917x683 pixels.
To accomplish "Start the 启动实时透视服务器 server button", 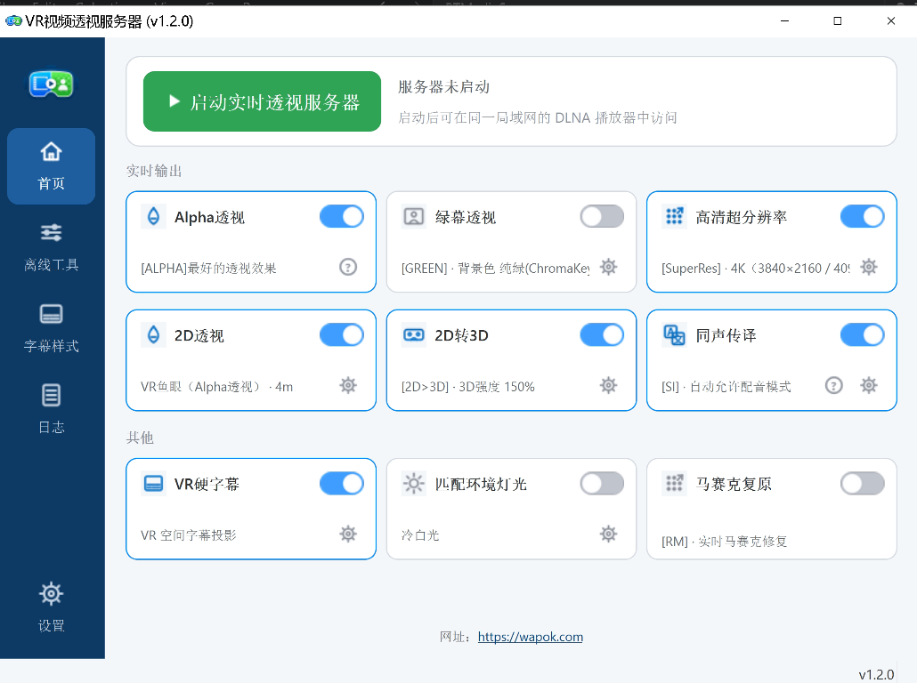I will pyautogui.click(x=262, y=101).
